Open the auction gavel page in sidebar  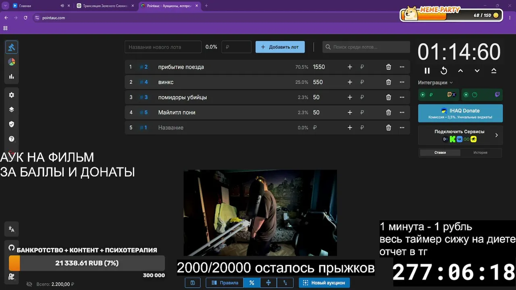pyautogui.click(x=12, y=47)
